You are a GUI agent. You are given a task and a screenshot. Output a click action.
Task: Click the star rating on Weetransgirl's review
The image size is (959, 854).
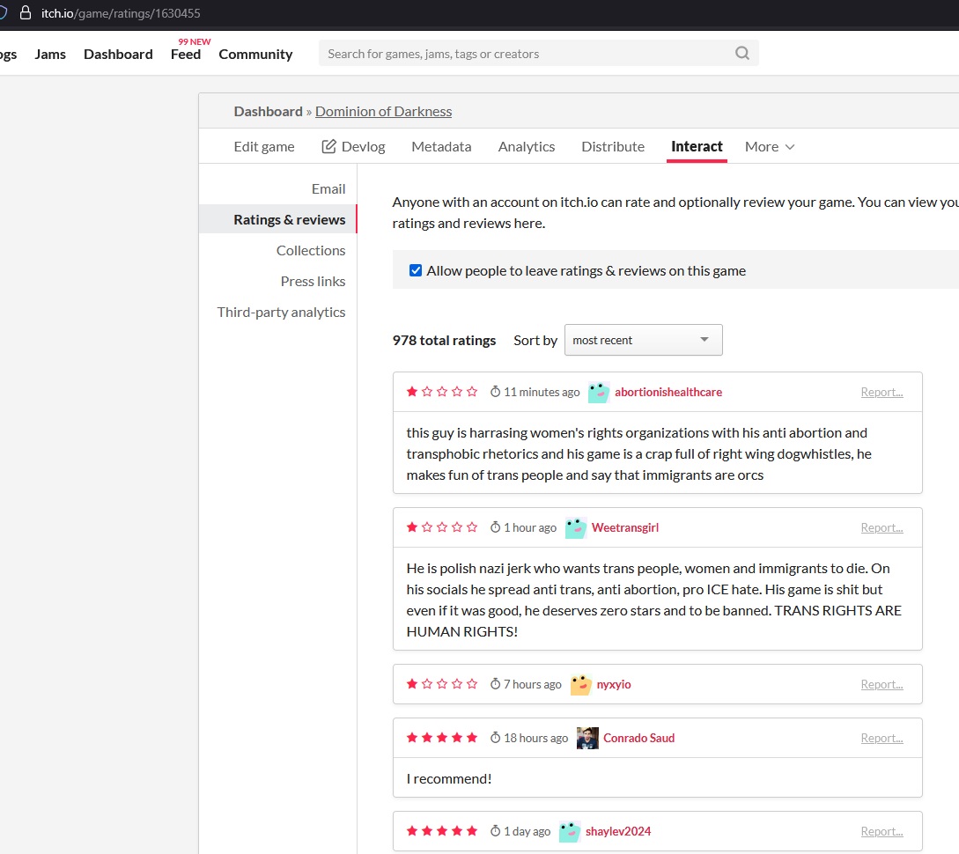coord(441,527)
